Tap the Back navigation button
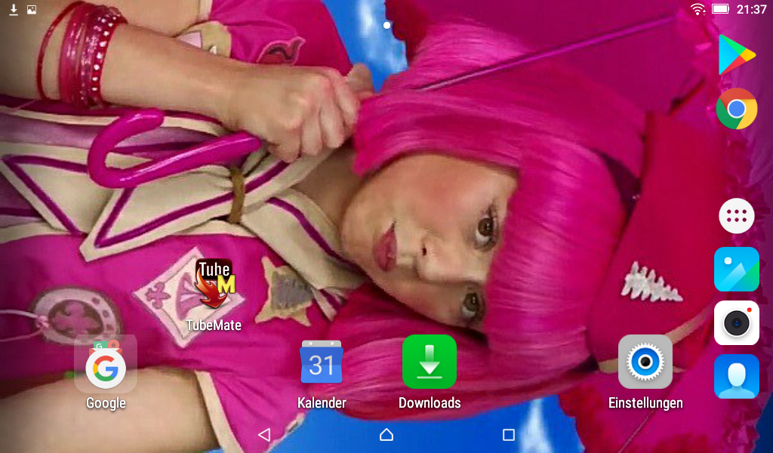Image resolution: width=773 pixels, height=453 pixels. [264, 434]
